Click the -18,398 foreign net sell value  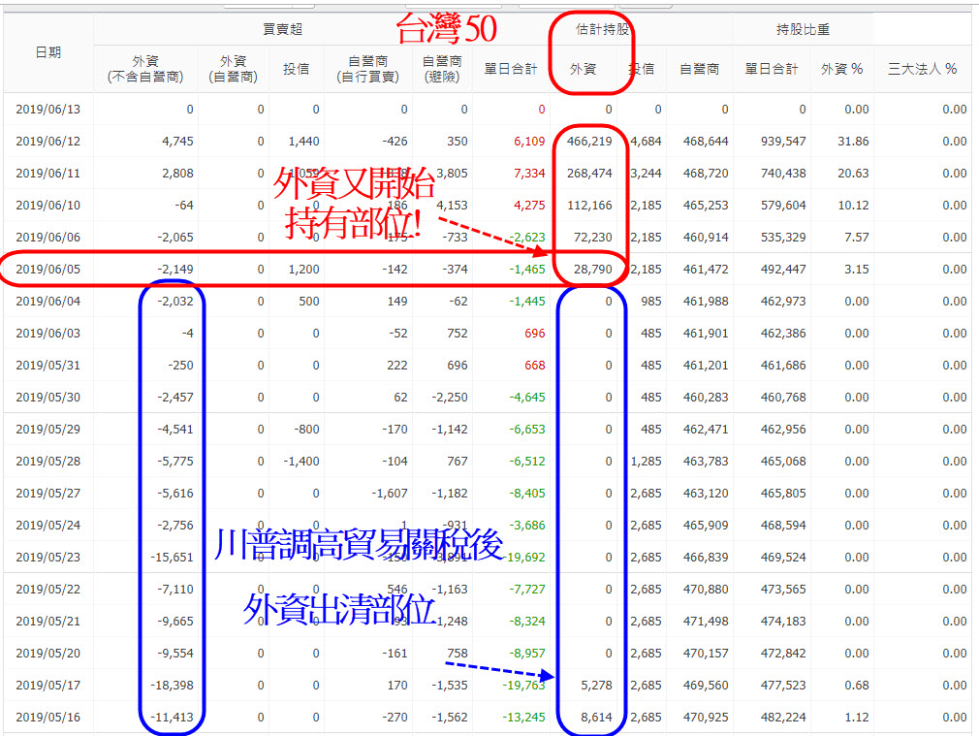pos(172,686)
